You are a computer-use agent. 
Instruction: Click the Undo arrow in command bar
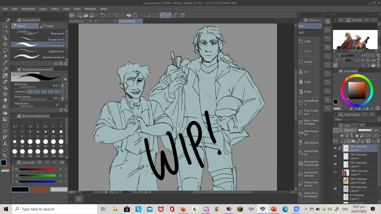(103, 15)
